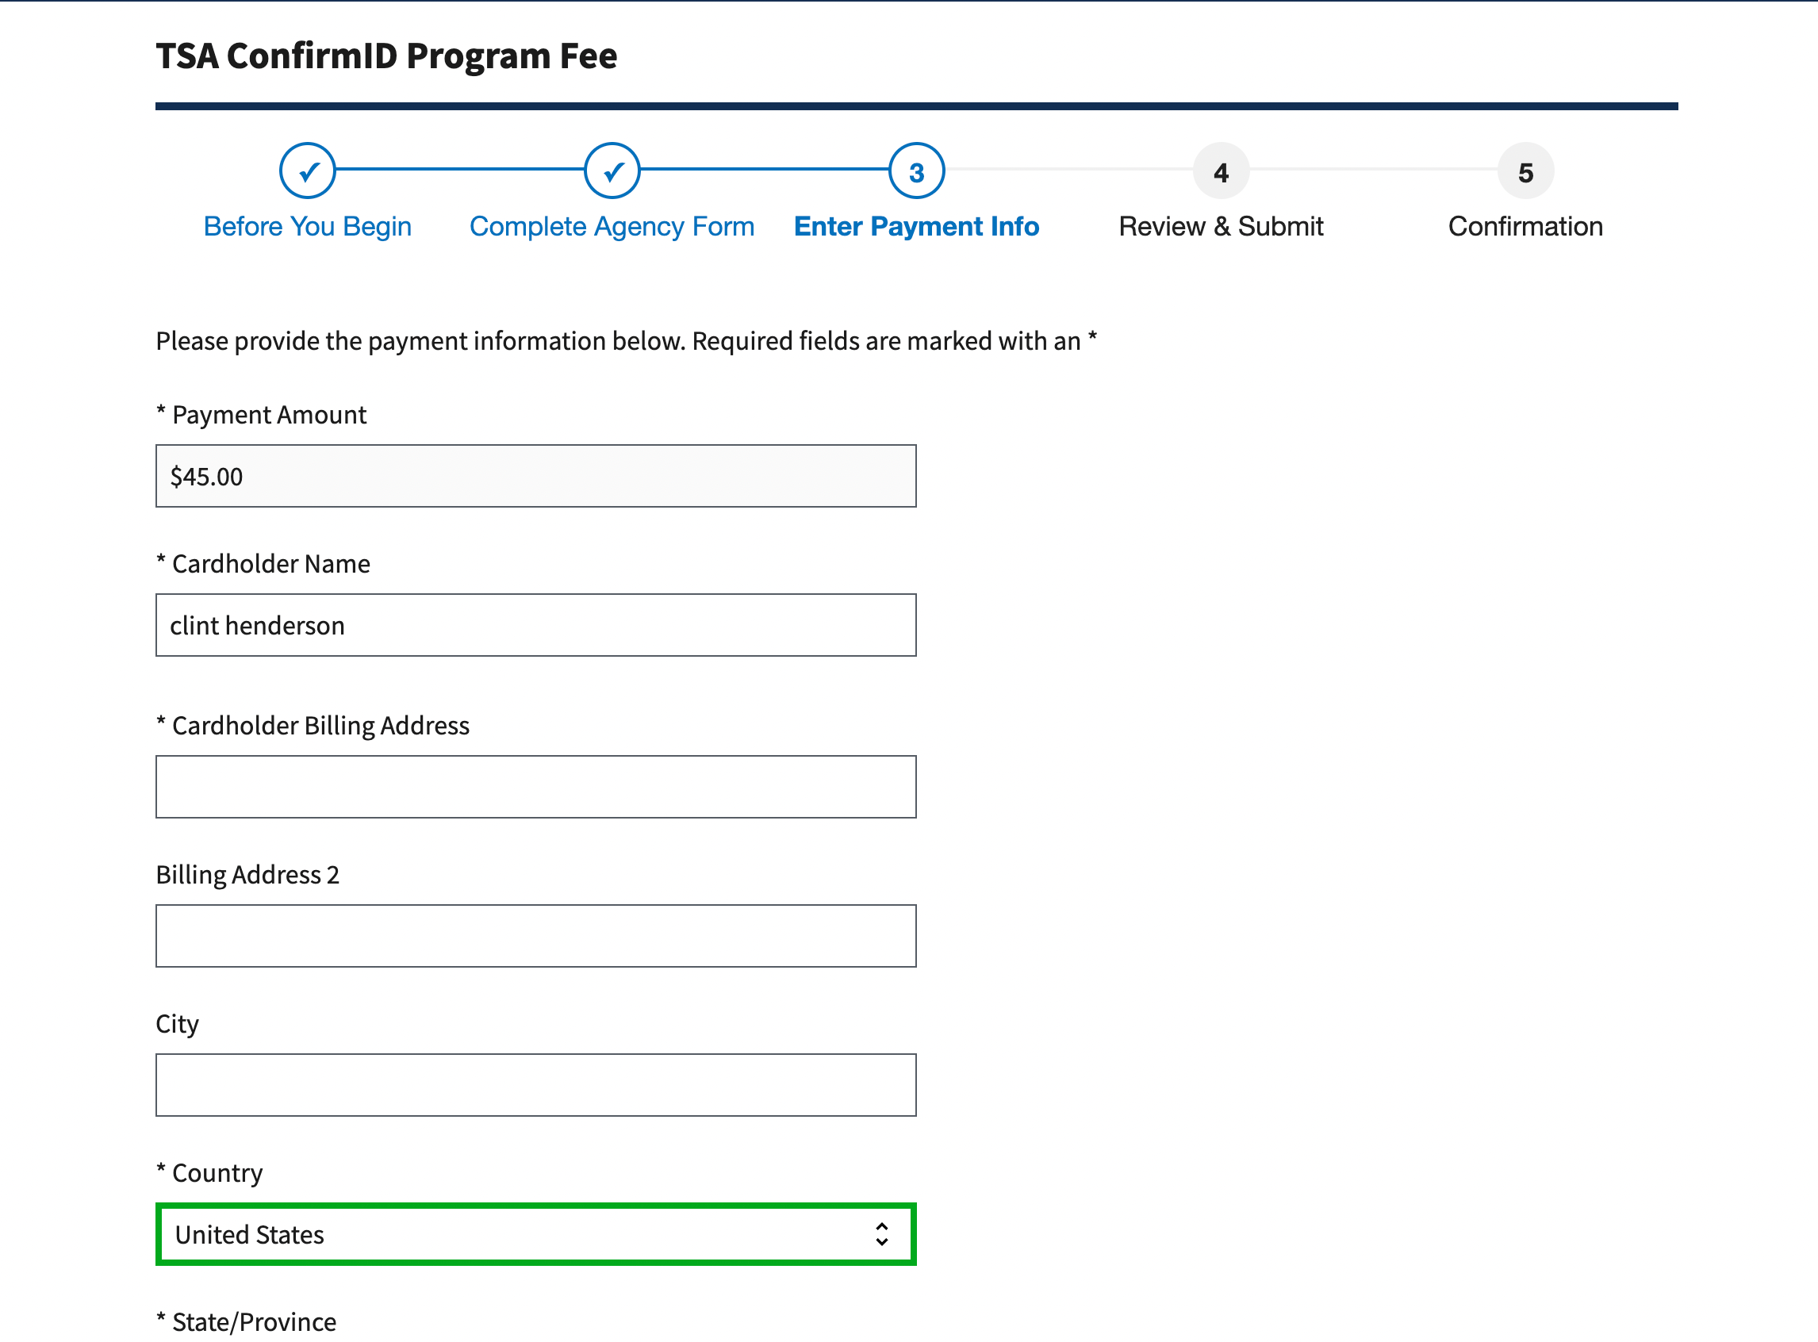Click the Cardholder Name field
Image resolution: width=1818 pixels, height=1342 pixels.
tap(535, 625)
